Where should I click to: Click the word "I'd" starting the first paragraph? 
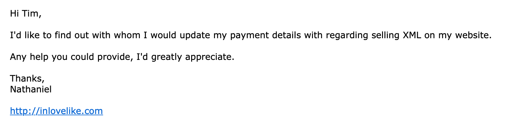click(x=16, y=35)
